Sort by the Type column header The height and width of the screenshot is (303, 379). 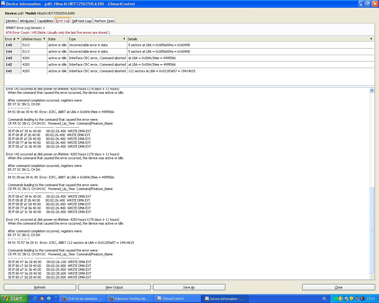click(97, 39)
